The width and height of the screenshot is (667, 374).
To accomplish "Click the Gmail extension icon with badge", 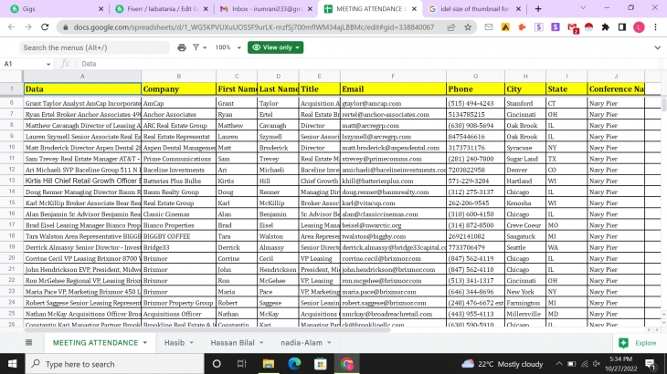I will [x=573, y=27].
